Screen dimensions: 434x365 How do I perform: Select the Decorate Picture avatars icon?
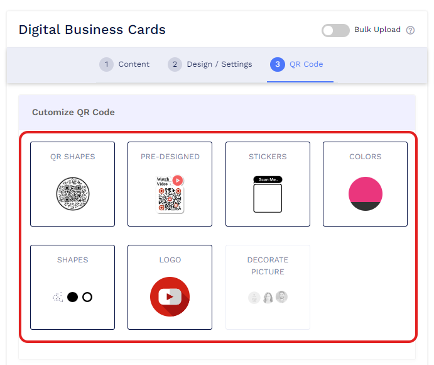[268, 297]
